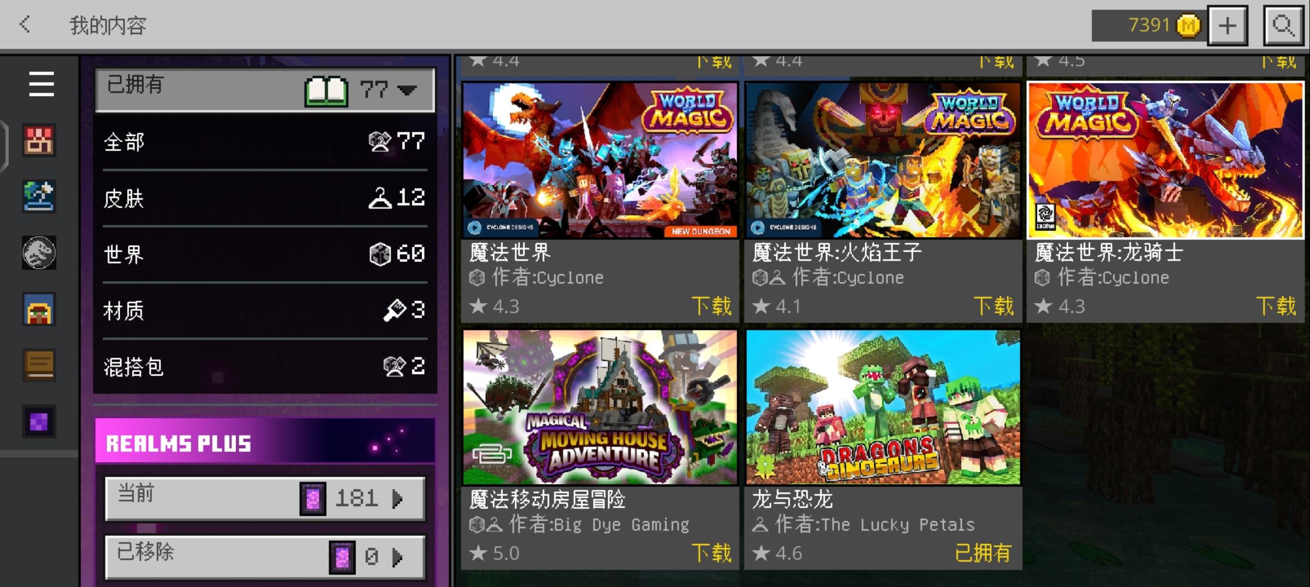Click 已拥有 on the 龙与恐龙 card
Screen dimensions: 1310x587
984,553
